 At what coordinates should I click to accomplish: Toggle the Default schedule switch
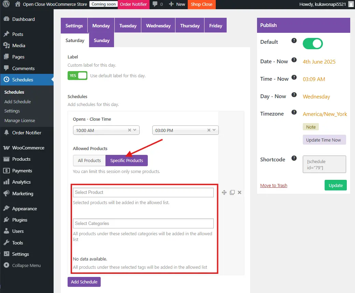coord(313,43)
